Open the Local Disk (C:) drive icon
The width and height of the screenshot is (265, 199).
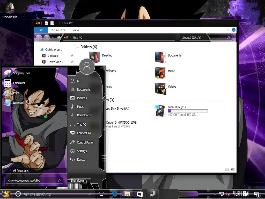tap(160, 111)
